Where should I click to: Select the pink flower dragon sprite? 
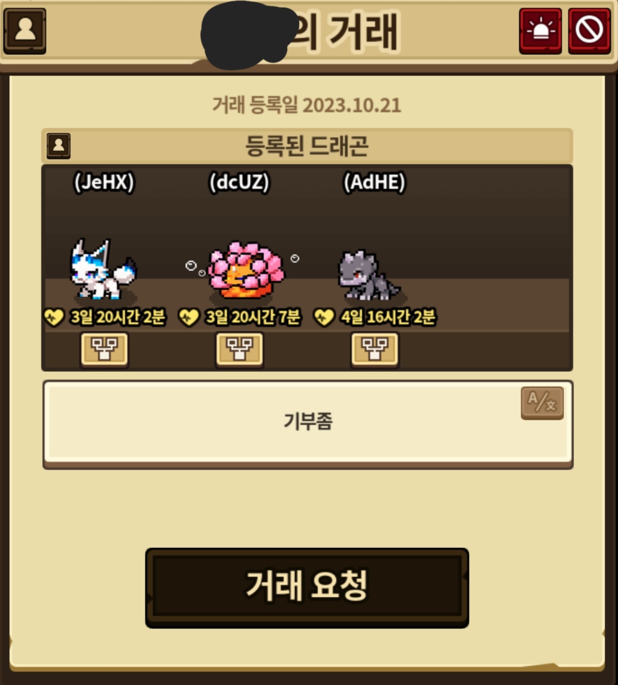click(x=246, y=270)
